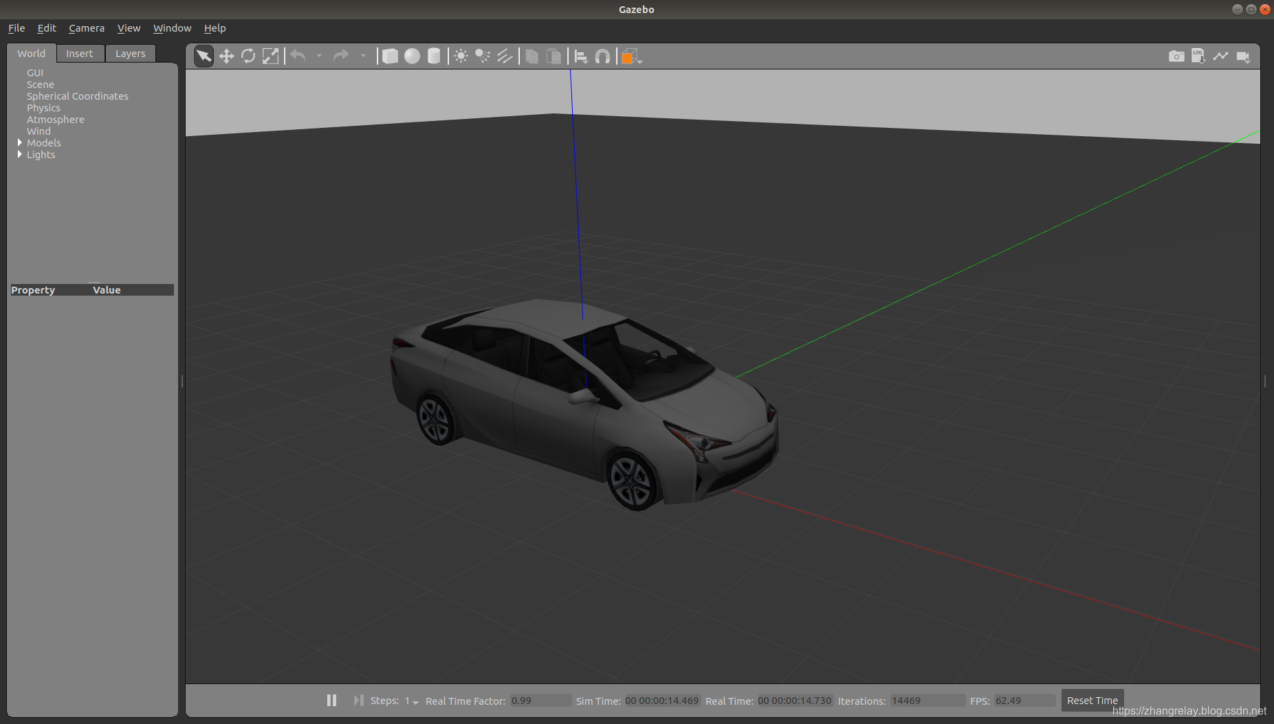Click the FPS value field
The height and width of the screenshot is (724, 1274).
(1024, 701)
